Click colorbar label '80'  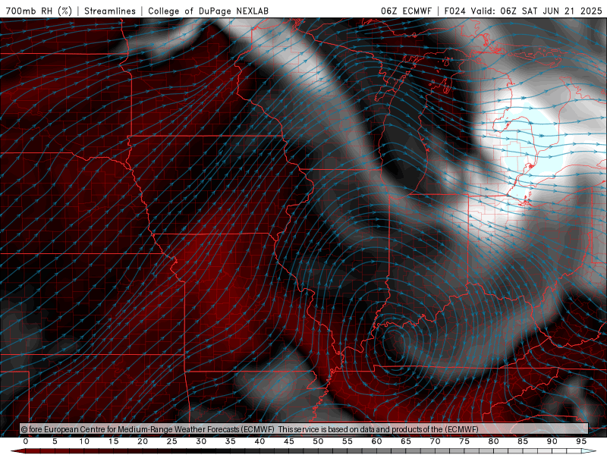[494, 441]
